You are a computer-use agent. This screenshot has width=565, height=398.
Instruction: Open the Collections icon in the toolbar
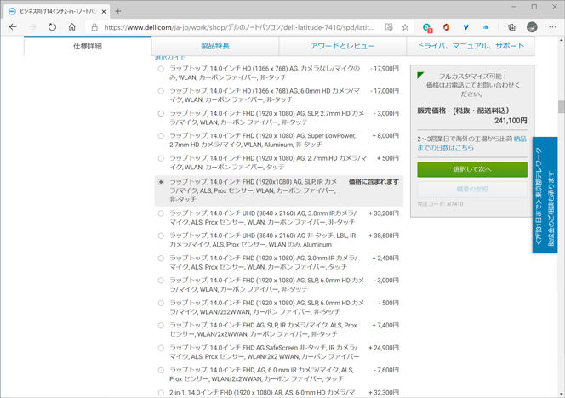tap(511, 27)
